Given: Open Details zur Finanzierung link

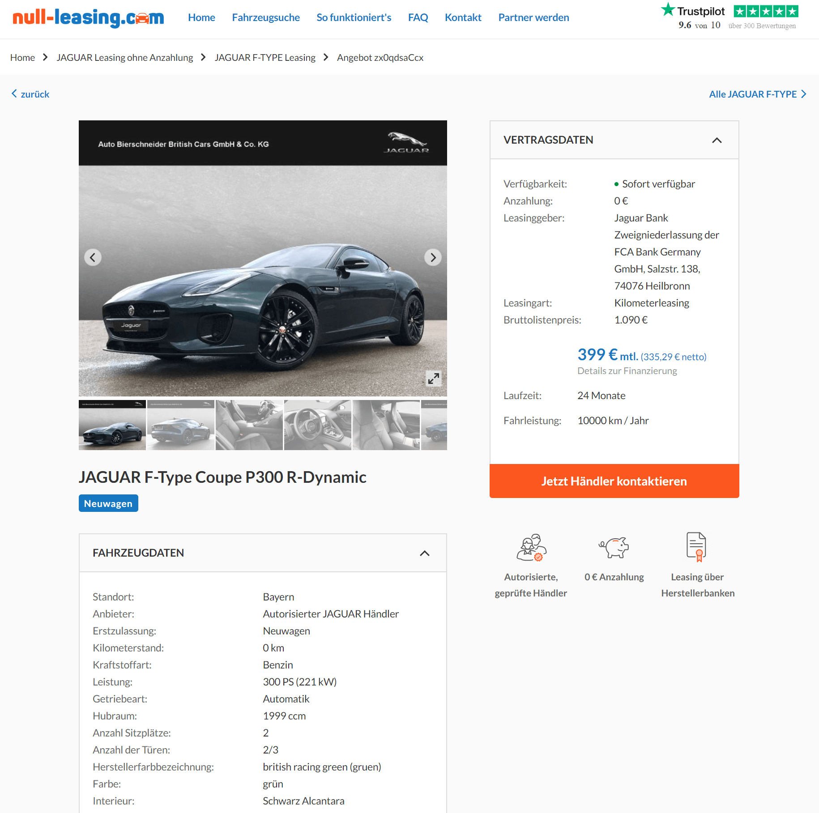Looking at the screenshot, I should (627, 370).
